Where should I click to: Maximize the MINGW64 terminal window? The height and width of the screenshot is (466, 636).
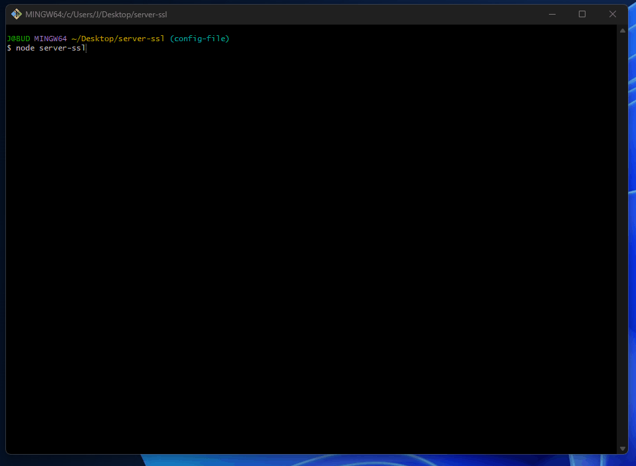point(582,14)
